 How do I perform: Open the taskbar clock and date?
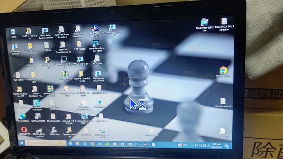point(217,146)
